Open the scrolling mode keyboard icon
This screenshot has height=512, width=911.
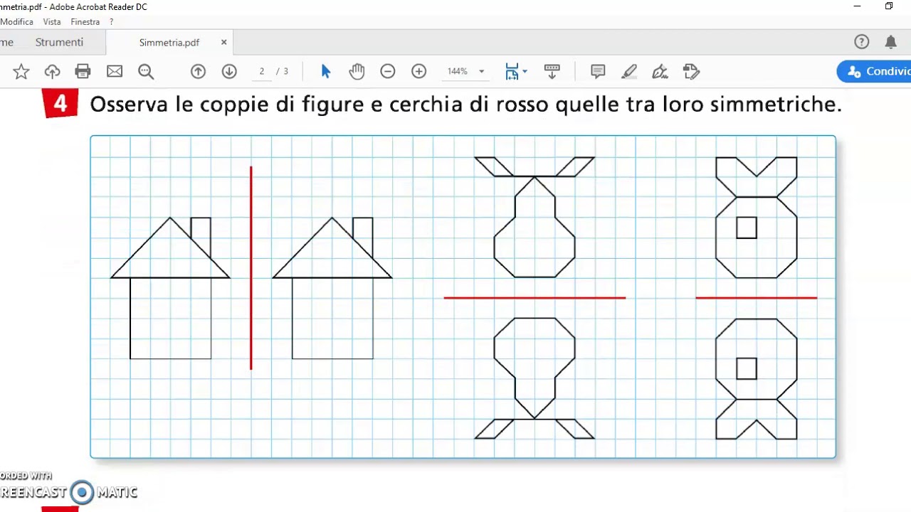pos(552,71)
